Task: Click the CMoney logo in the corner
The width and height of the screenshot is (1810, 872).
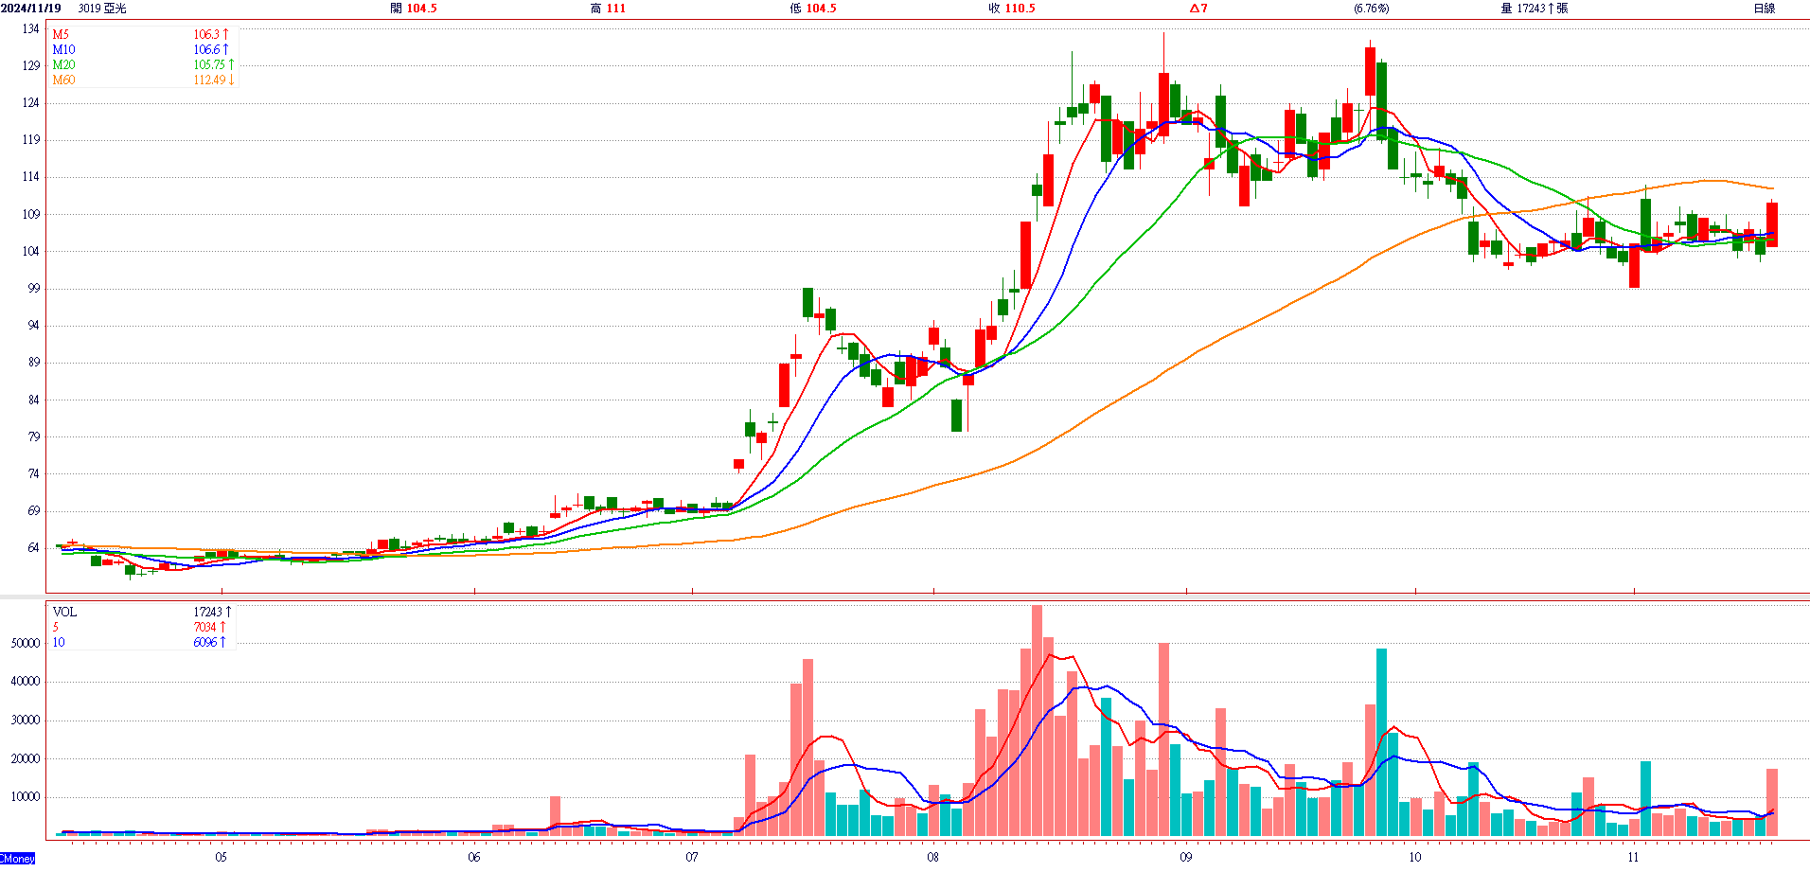Action: [x=18, y=858]
